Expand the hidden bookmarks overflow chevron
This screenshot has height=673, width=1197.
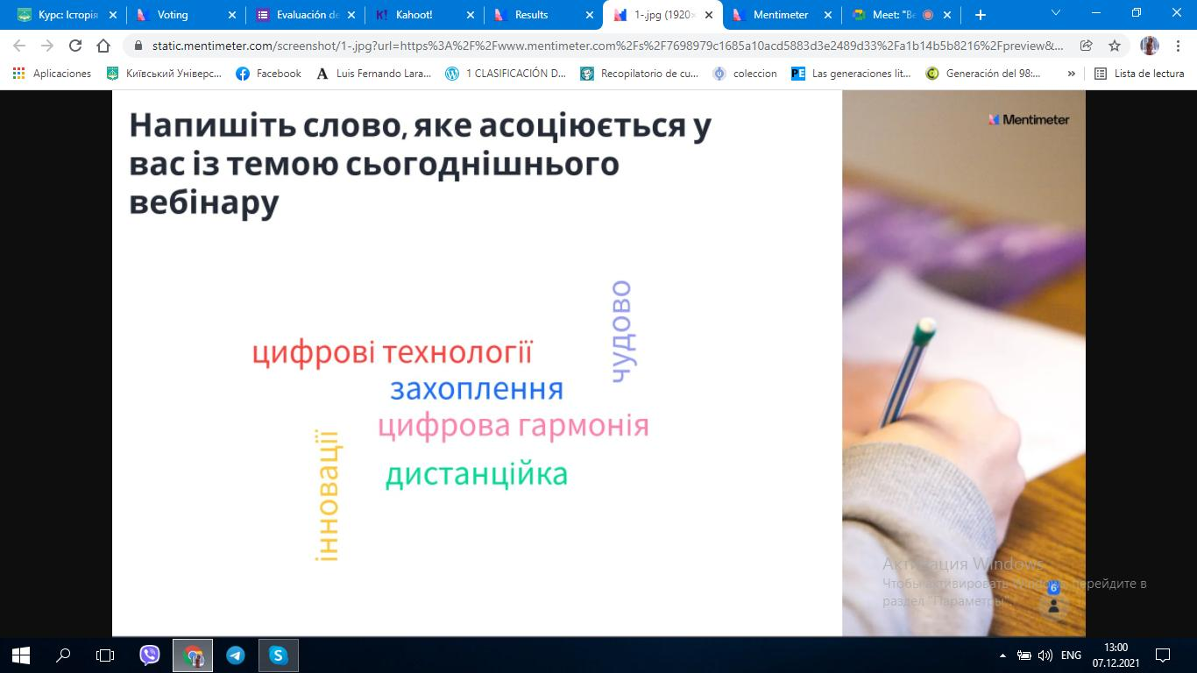(x=1071, y=74)
